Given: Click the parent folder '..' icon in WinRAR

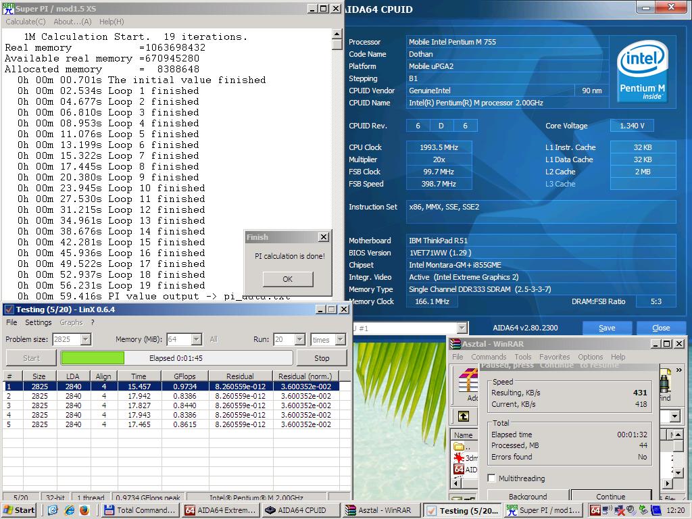Looking at the screenshot, I should (x=460, y=447).
